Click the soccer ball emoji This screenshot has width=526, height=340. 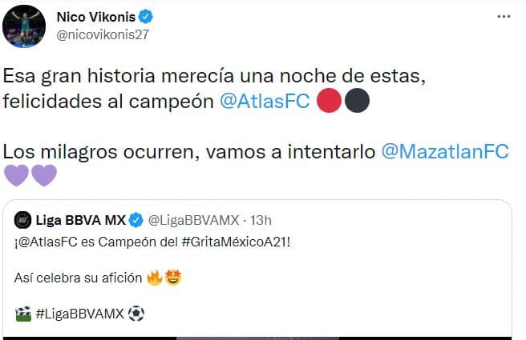(136, 314)
